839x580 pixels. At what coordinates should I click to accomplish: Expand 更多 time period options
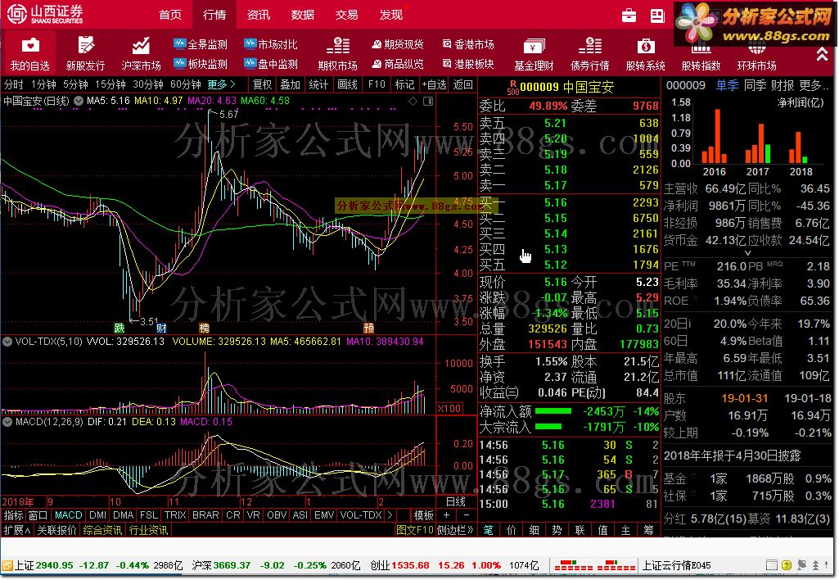[x=222, y=84]
